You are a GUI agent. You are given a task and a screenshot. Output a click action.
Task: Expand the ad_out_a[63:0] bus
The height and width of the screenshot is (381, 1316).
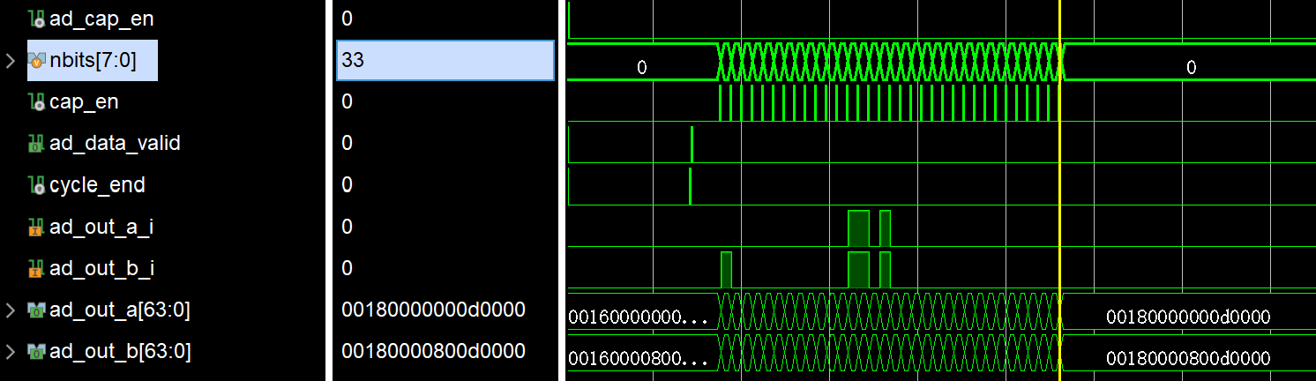(11, 310)
